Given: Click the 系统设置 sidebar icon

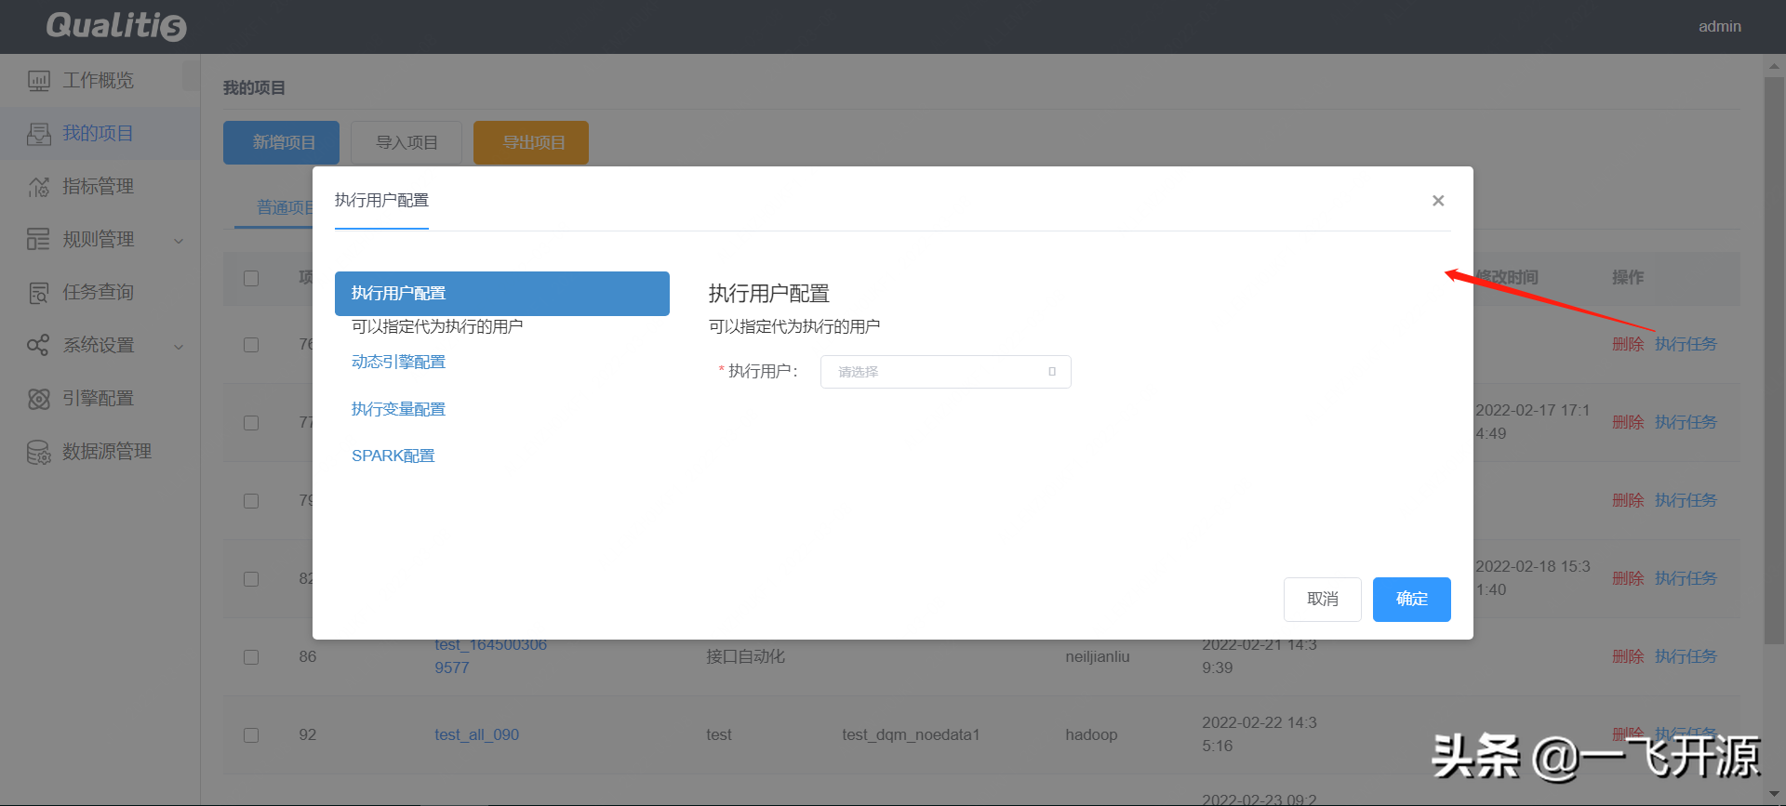Looking at the screenshot, I should (x=39, y=346).
